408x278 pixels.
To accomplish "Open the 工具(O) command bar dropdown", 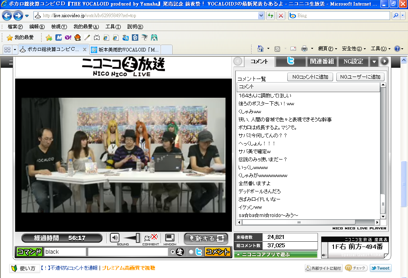I will [x=381, y=49].
